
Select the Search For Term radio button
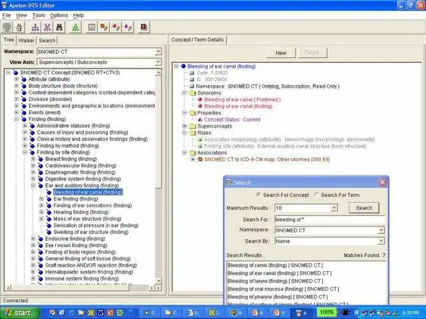316,195
